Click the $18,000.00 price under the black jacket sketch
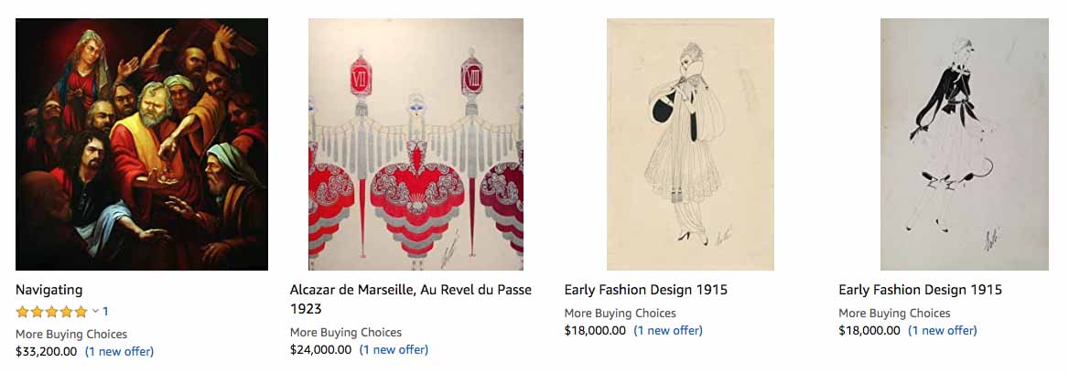The height and width of the screenshot is (373, 1069). (x=869, y=330)
